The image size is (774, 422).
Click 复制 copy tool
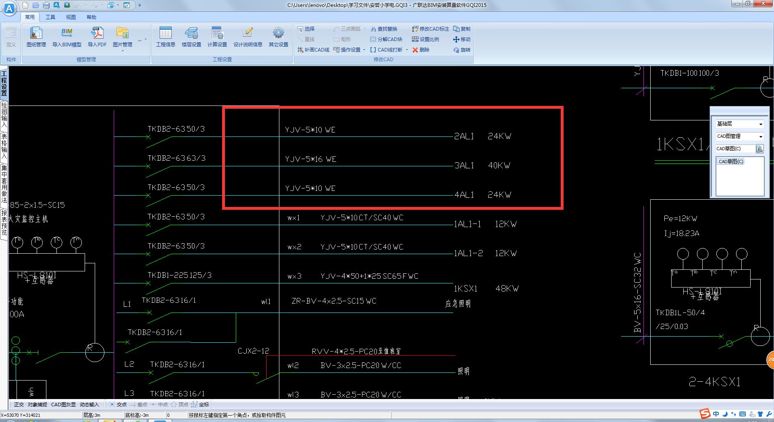[462, 29]
